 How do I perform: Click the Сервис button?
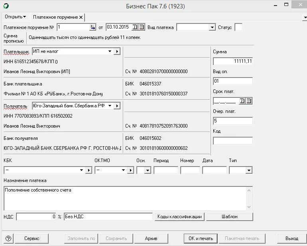32,238
